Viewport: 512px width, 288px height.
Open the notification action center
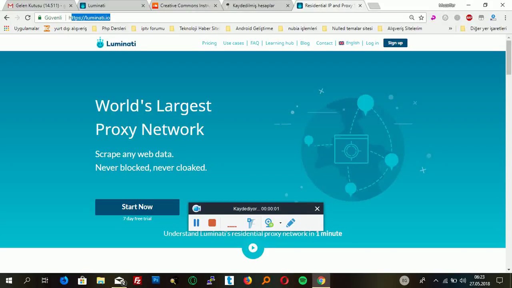coord(500,281)
